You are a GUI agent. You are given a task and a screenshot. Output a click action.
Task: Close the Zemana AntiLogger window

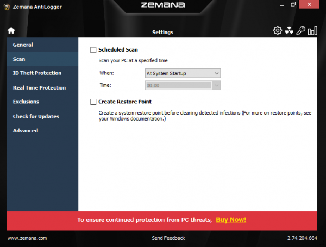coord(309,4)
